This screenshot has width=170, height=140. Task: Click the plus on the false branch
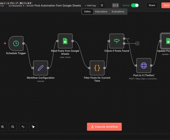point(137,43)
